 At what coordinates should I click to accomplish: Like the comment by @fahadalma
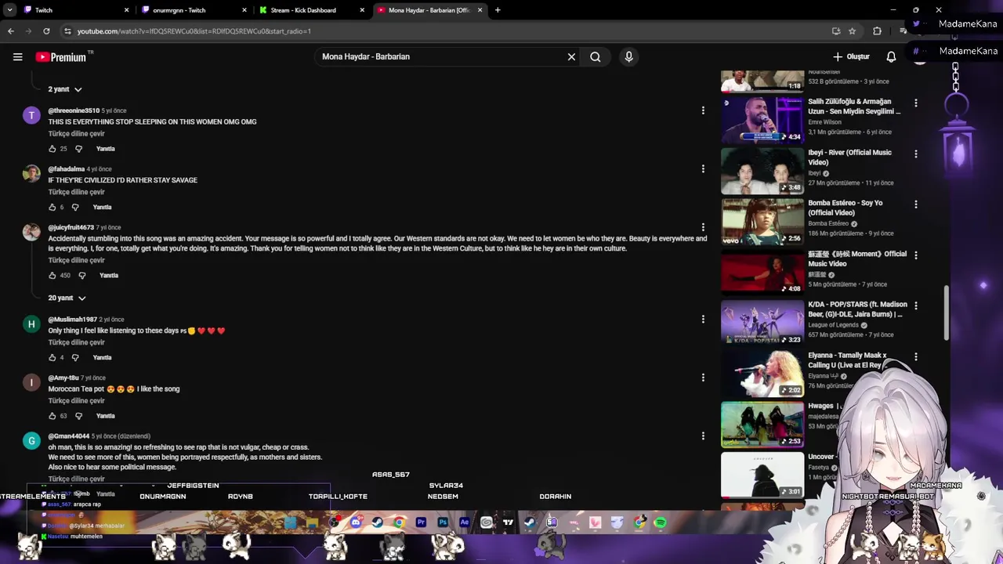tap(53, 208)
